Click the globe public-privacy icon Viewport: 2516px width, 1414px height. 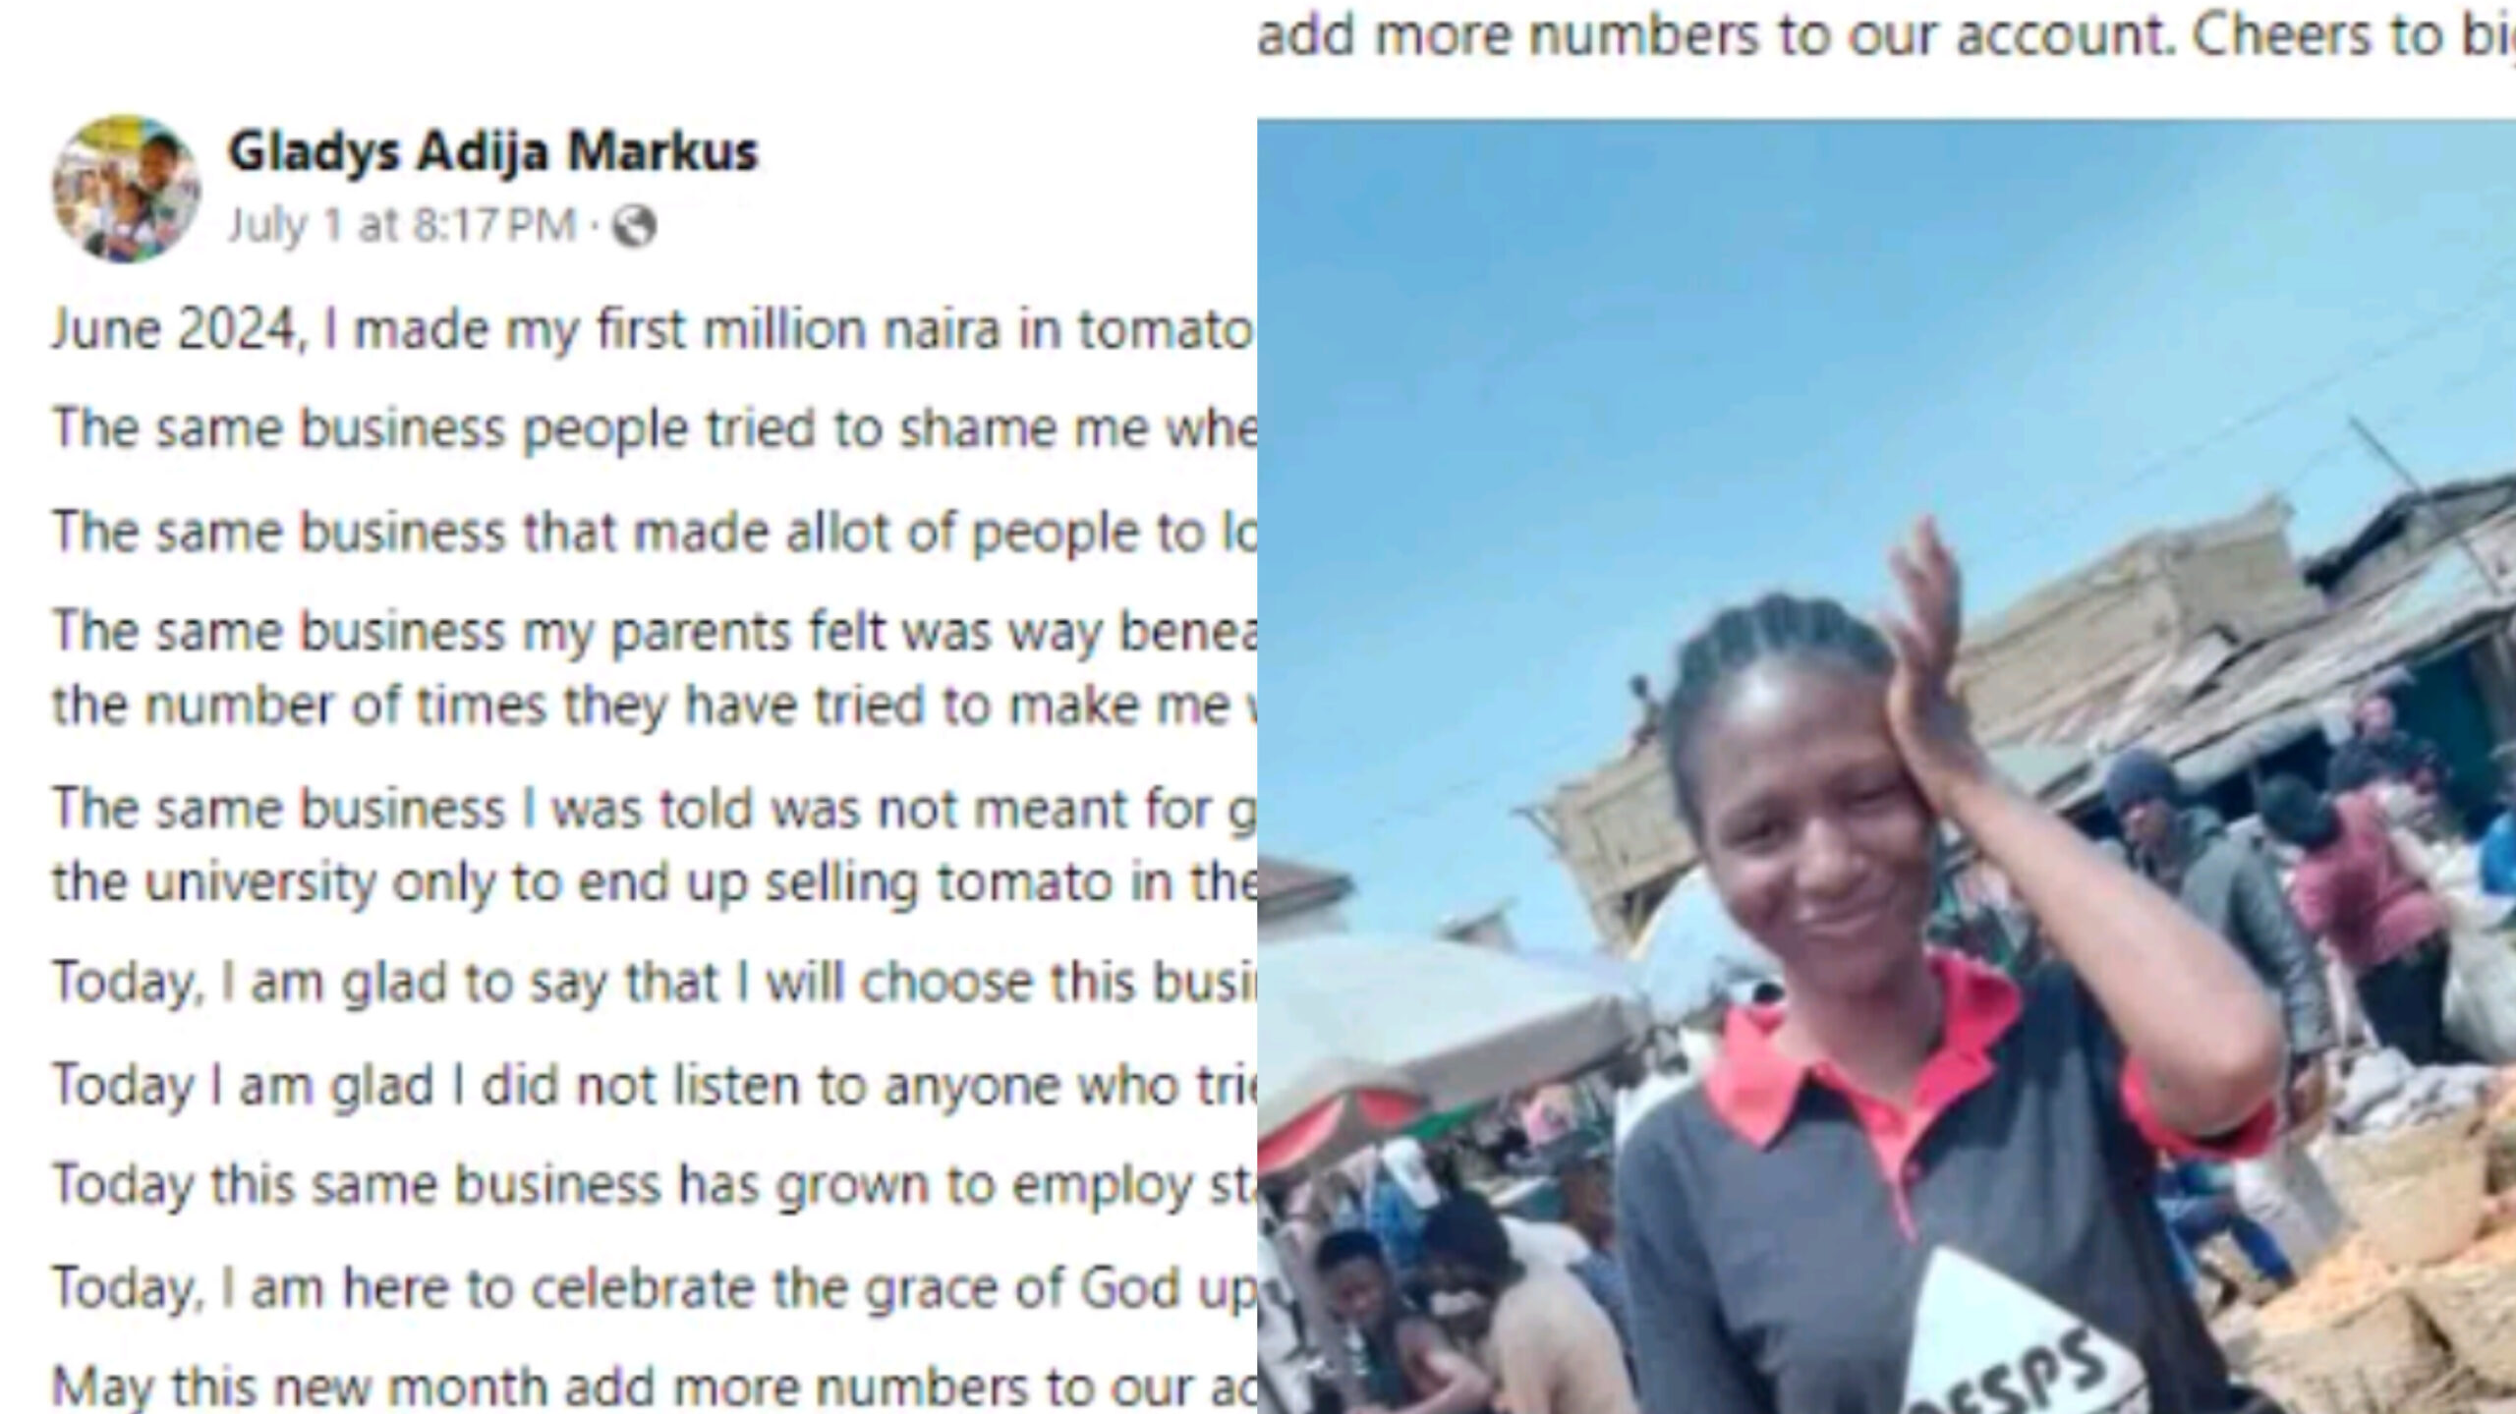click(x=634, y=227)
